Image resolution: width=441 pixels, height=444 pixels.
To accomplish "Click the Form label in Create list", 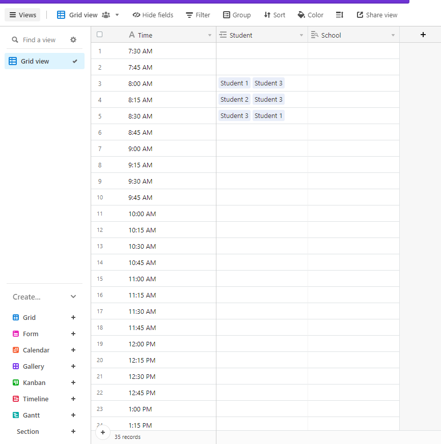I will point(31,334).
